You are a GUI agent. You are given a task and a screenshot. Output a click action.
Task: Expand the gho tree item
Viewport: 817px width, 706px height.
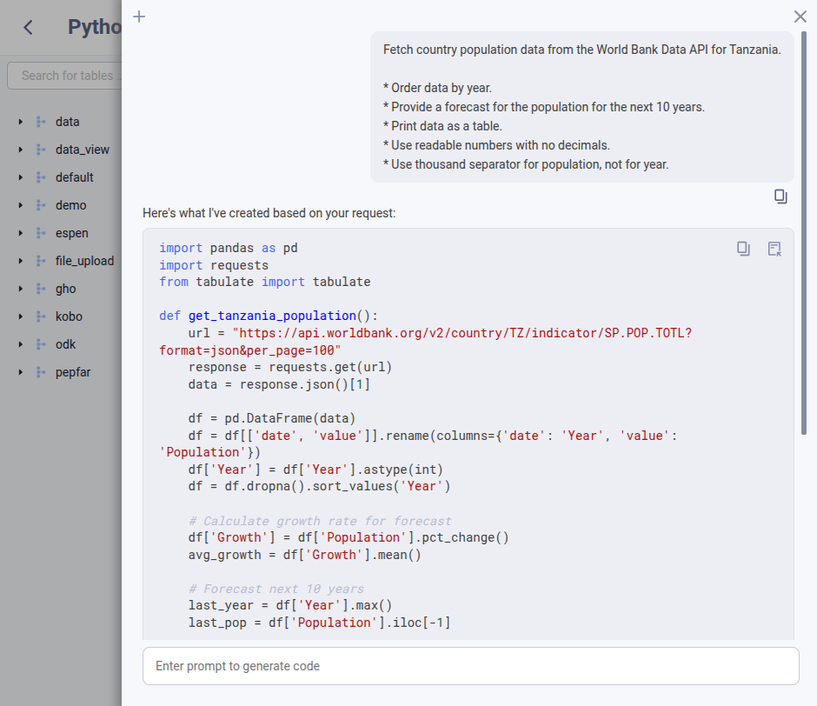(x=20, y=289)
